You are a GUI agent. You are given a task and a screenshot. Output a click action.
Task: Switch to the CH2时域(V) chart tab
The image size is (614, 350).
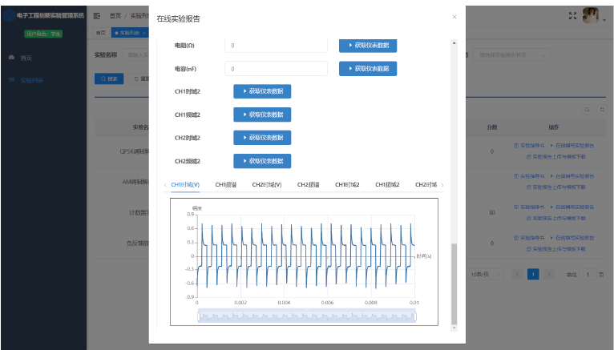point(267,185)
